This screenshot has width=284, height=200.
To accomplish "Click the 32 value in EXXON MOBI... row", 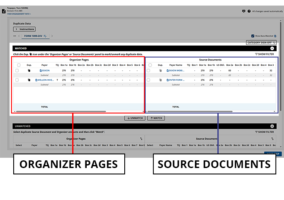I will coord(271,70).
